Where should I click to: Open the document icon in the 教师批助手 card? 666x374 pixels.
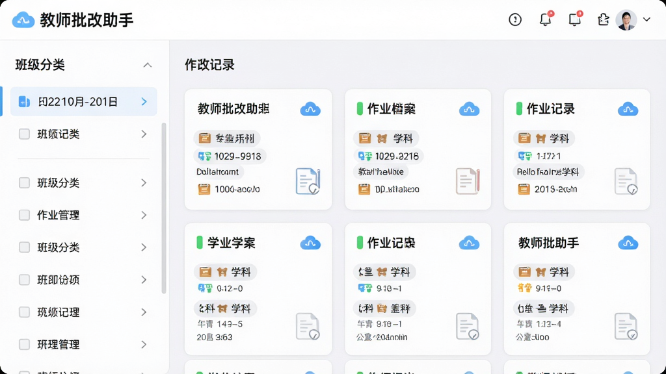626,326
